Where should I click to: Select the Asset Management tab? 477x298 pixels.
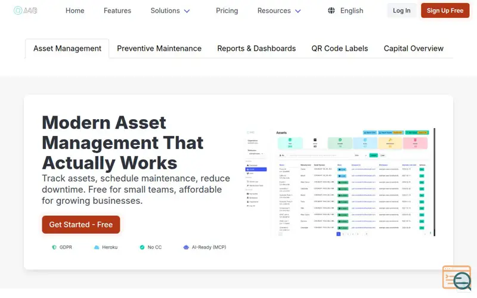point(67,49)
